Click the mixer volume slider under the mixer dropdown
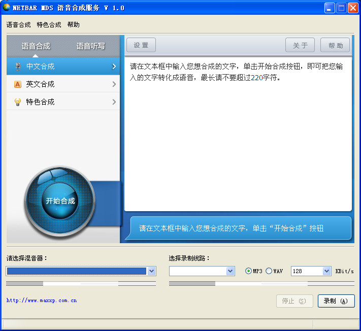The height and width of the screenshot is (331, 361). pos(81,284)
